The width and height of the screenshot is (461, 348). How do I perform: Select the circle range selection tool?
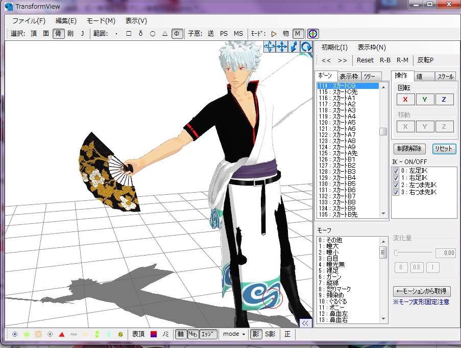[x=153, y=34]
